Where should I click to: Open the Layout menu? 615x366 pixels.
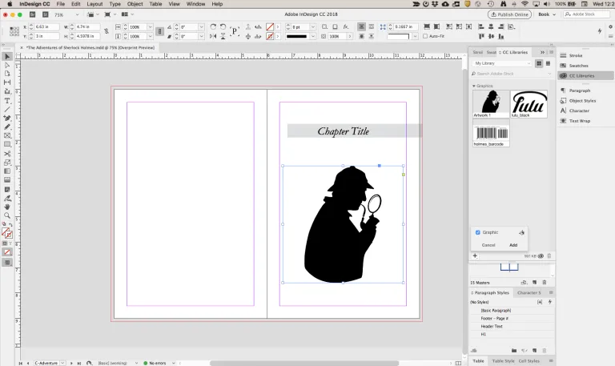click(x=94, y=4)
